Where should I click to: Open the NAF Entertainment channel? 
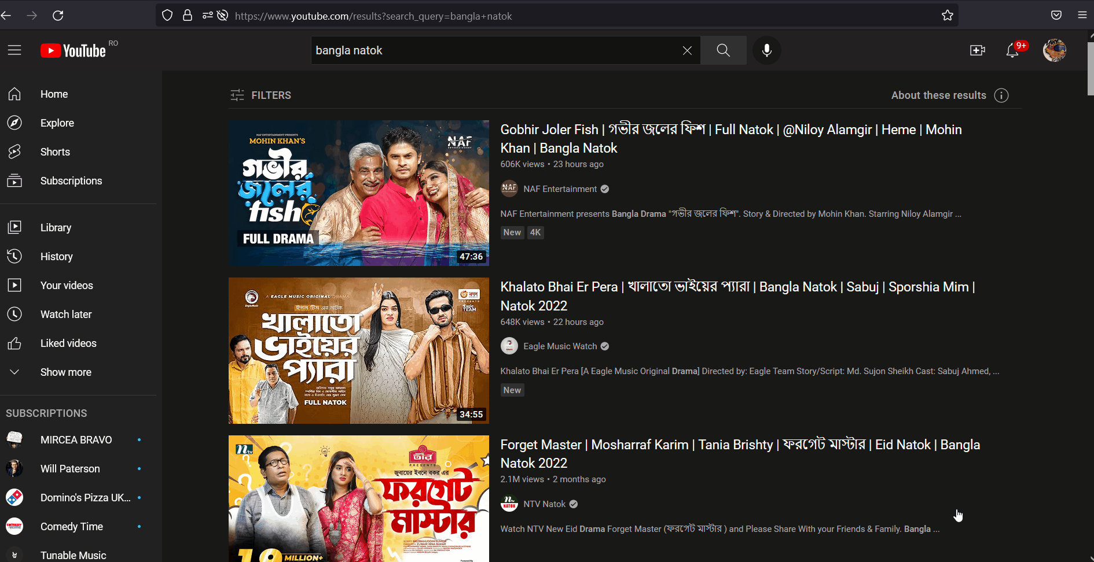(560, 188)
